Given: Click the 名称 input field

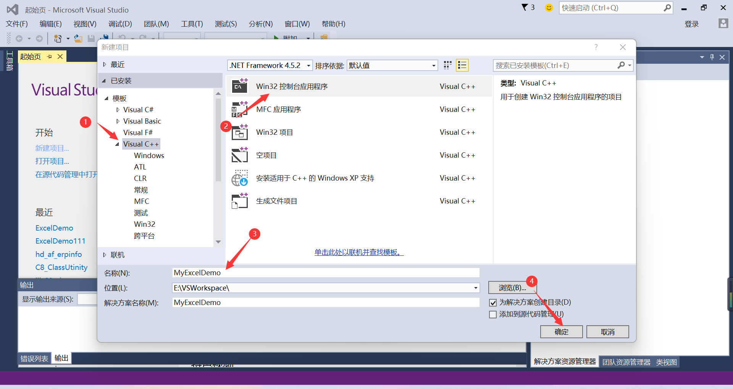Looking at the screenshot, I should pos(326,273).
